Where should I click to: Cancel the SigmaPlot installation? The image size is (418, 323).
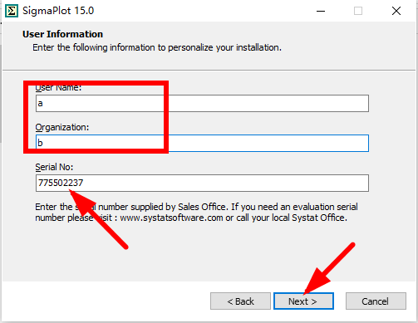pos(376,301)
